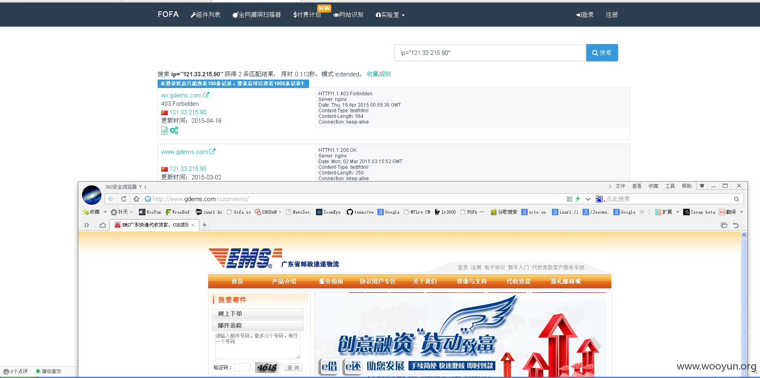Open the 补天 bookmark folder
Image resolution: width=760 pixels, height=378 pixels.
(122, 212)
